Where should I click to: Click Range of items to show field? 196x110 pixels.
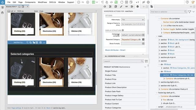click(x=133, y=24)
